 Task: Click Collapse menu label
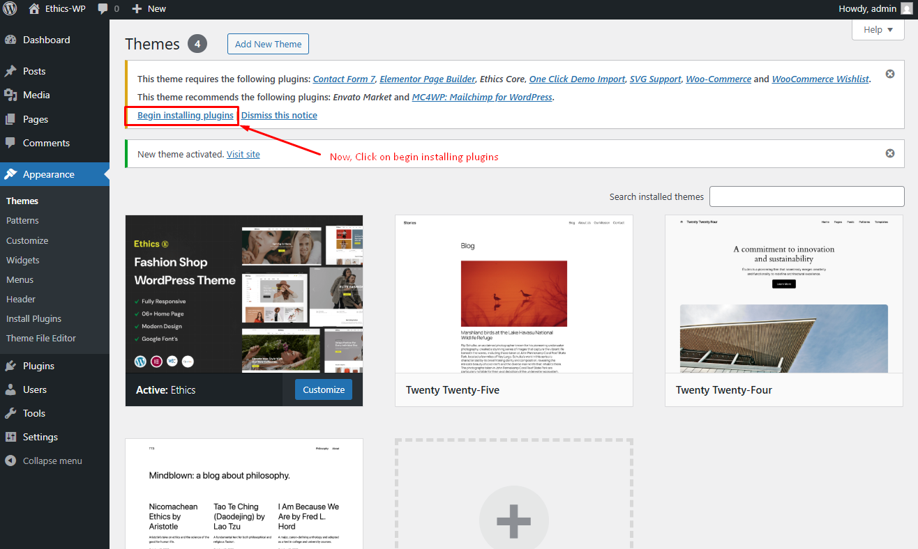pyautogui.click(x=52, y=461)
